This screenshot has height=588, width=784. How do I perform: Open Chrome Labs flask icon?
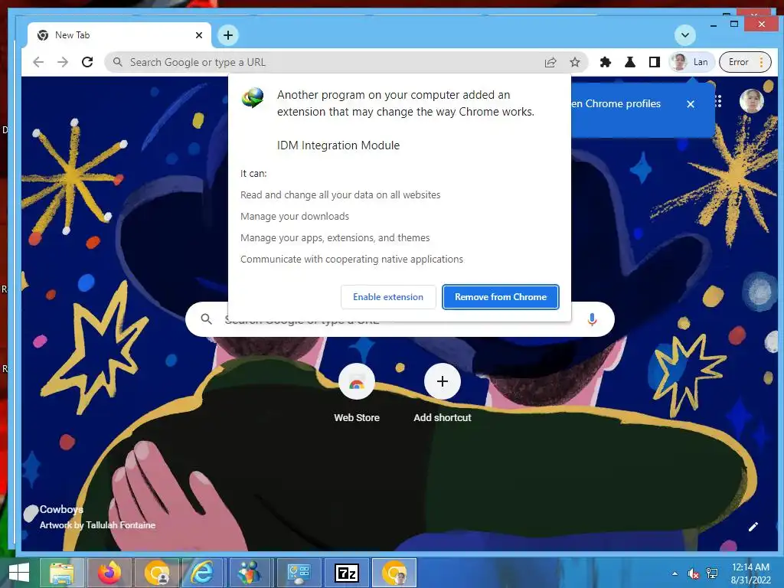[630, 62]
